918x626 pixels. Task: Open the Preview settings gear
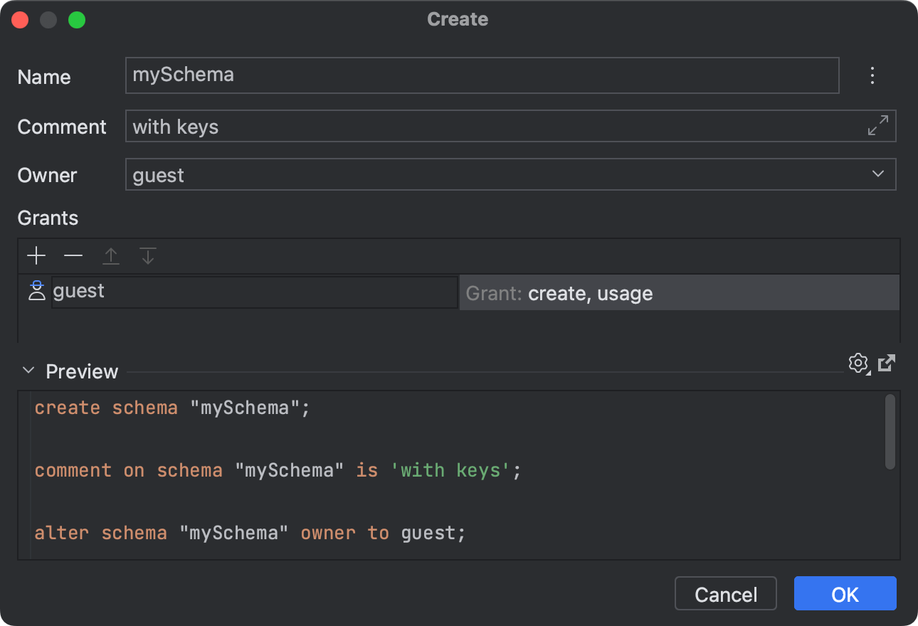pos(858,364)
